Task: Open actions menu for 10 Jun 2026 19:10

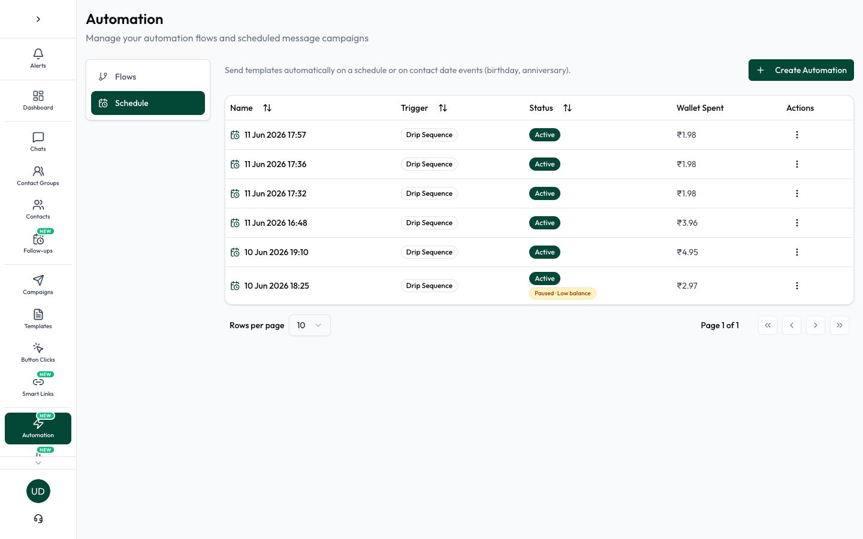Action: [797, 252]
